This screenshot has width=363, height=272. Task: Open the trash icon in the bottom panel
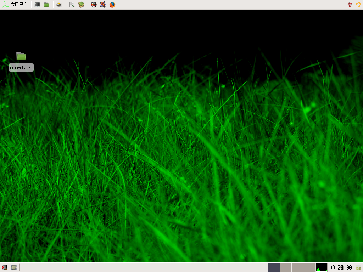(x=358, y=267)
